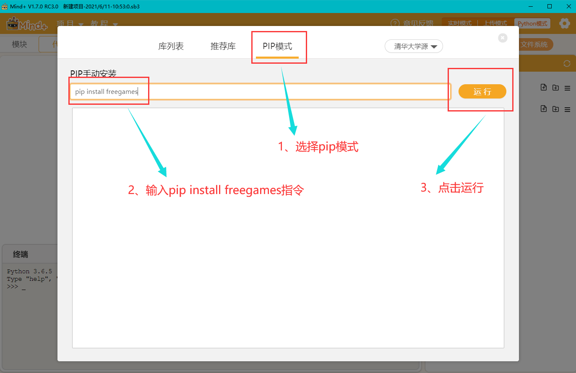This screenshot has height=373, width=576.
Task: Click new-file icon in top file row
Action: [544, 87]
